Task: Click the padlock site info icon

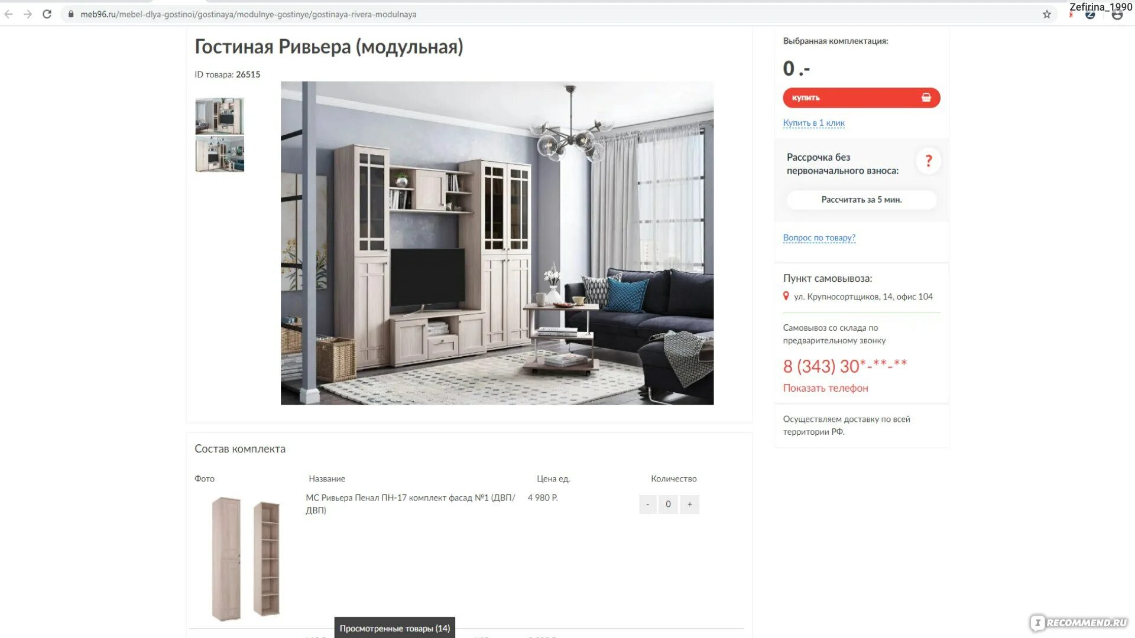Action: click(x=71, y=14)
